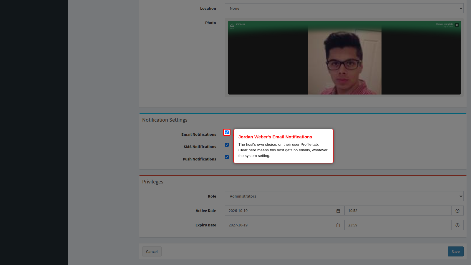Open the Role dropdown showing Administrators

[x=344, y=196]
